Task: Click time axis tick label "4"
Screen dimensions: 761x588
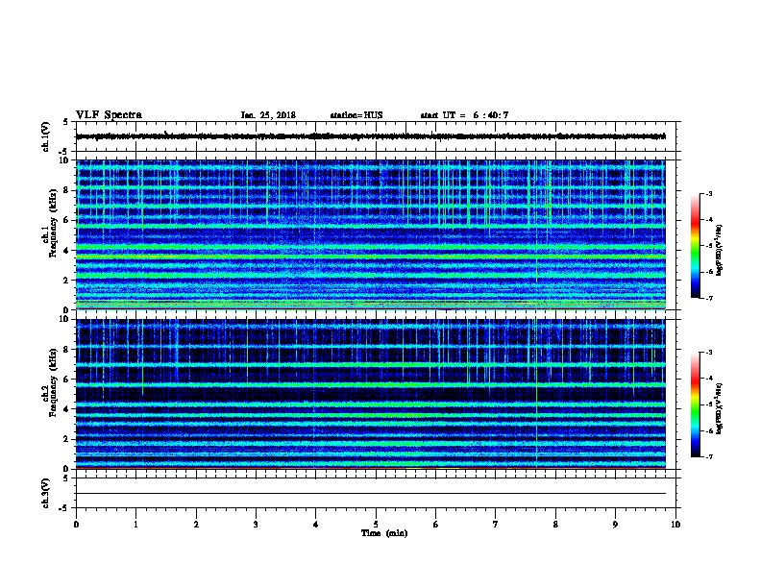Action: tap(316, 525)
